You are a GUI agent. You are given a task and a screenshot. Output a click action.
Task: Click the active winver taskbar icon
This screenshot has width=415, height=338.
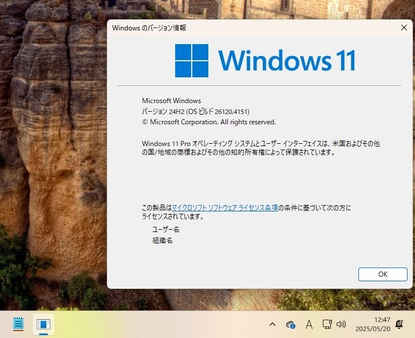coord(44,324)
